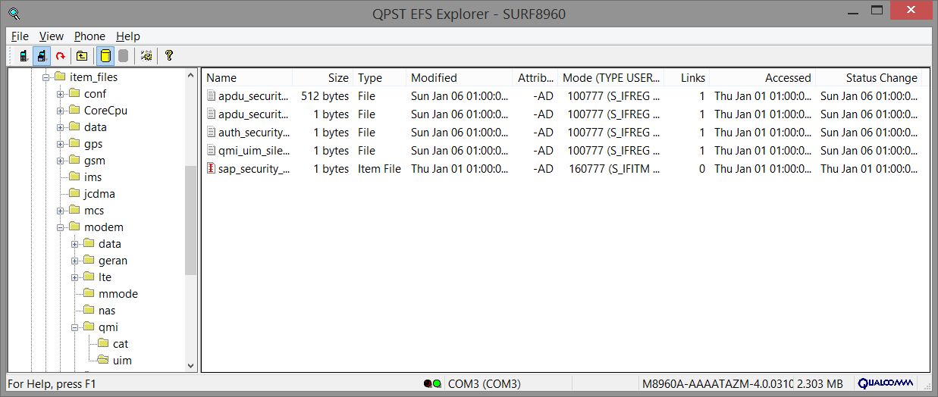This screenshot has height=397, width=938.
Task: Click the jcdma folder icon
Action: (74, 193)
